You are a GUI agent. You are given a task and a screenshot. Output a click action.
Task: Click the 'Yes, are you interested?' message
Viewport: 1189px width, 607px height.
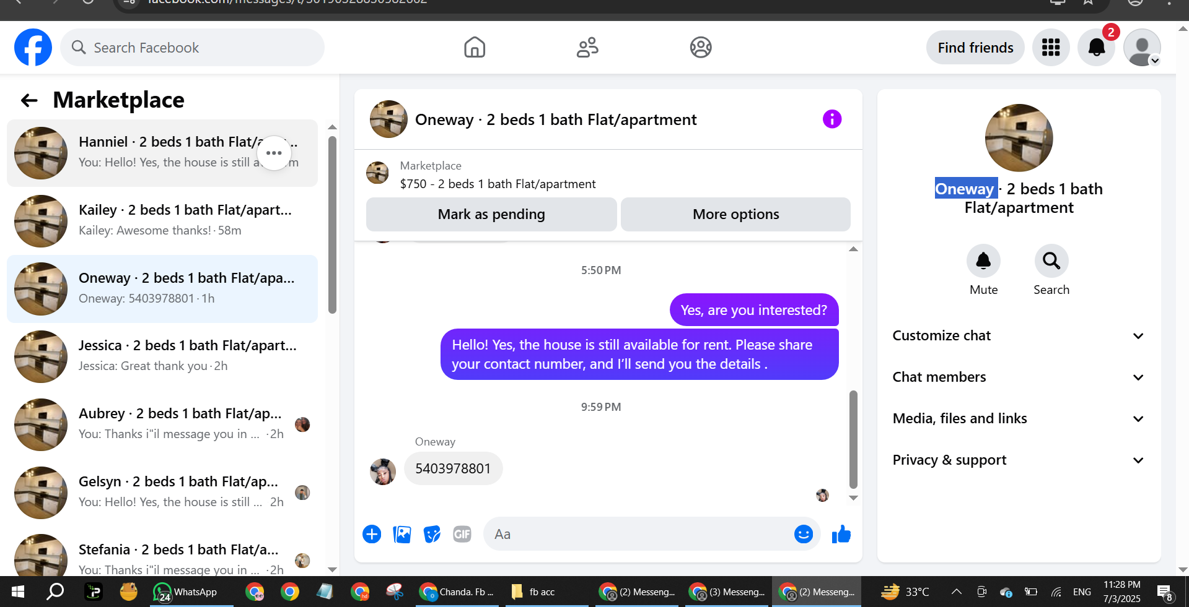click(754, 310)
